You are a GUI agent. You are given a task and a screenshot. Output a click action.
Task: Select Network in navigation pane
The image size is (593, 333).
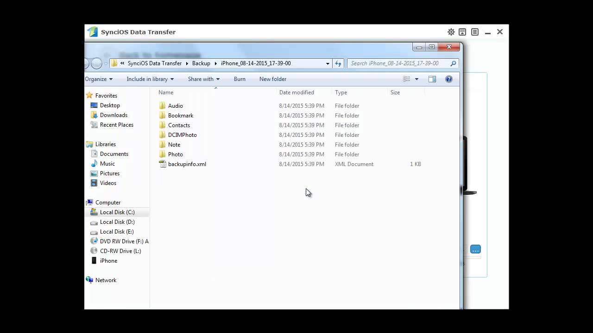[106, 280]
